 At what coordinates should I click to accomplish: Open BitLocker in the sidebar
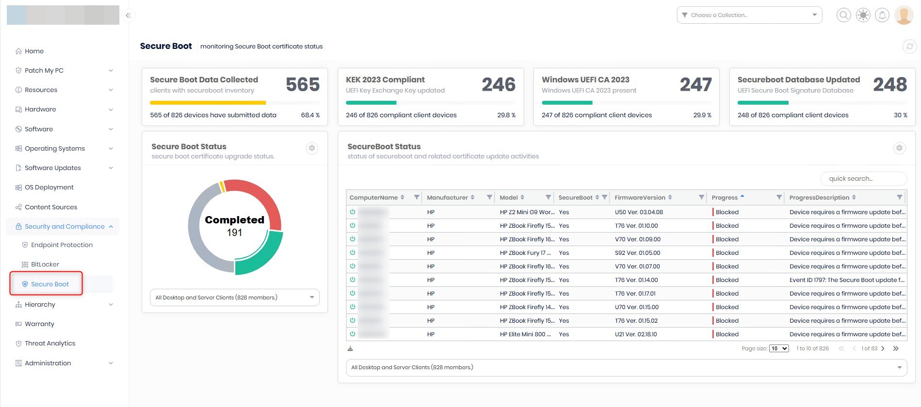[x=45, y=265]
